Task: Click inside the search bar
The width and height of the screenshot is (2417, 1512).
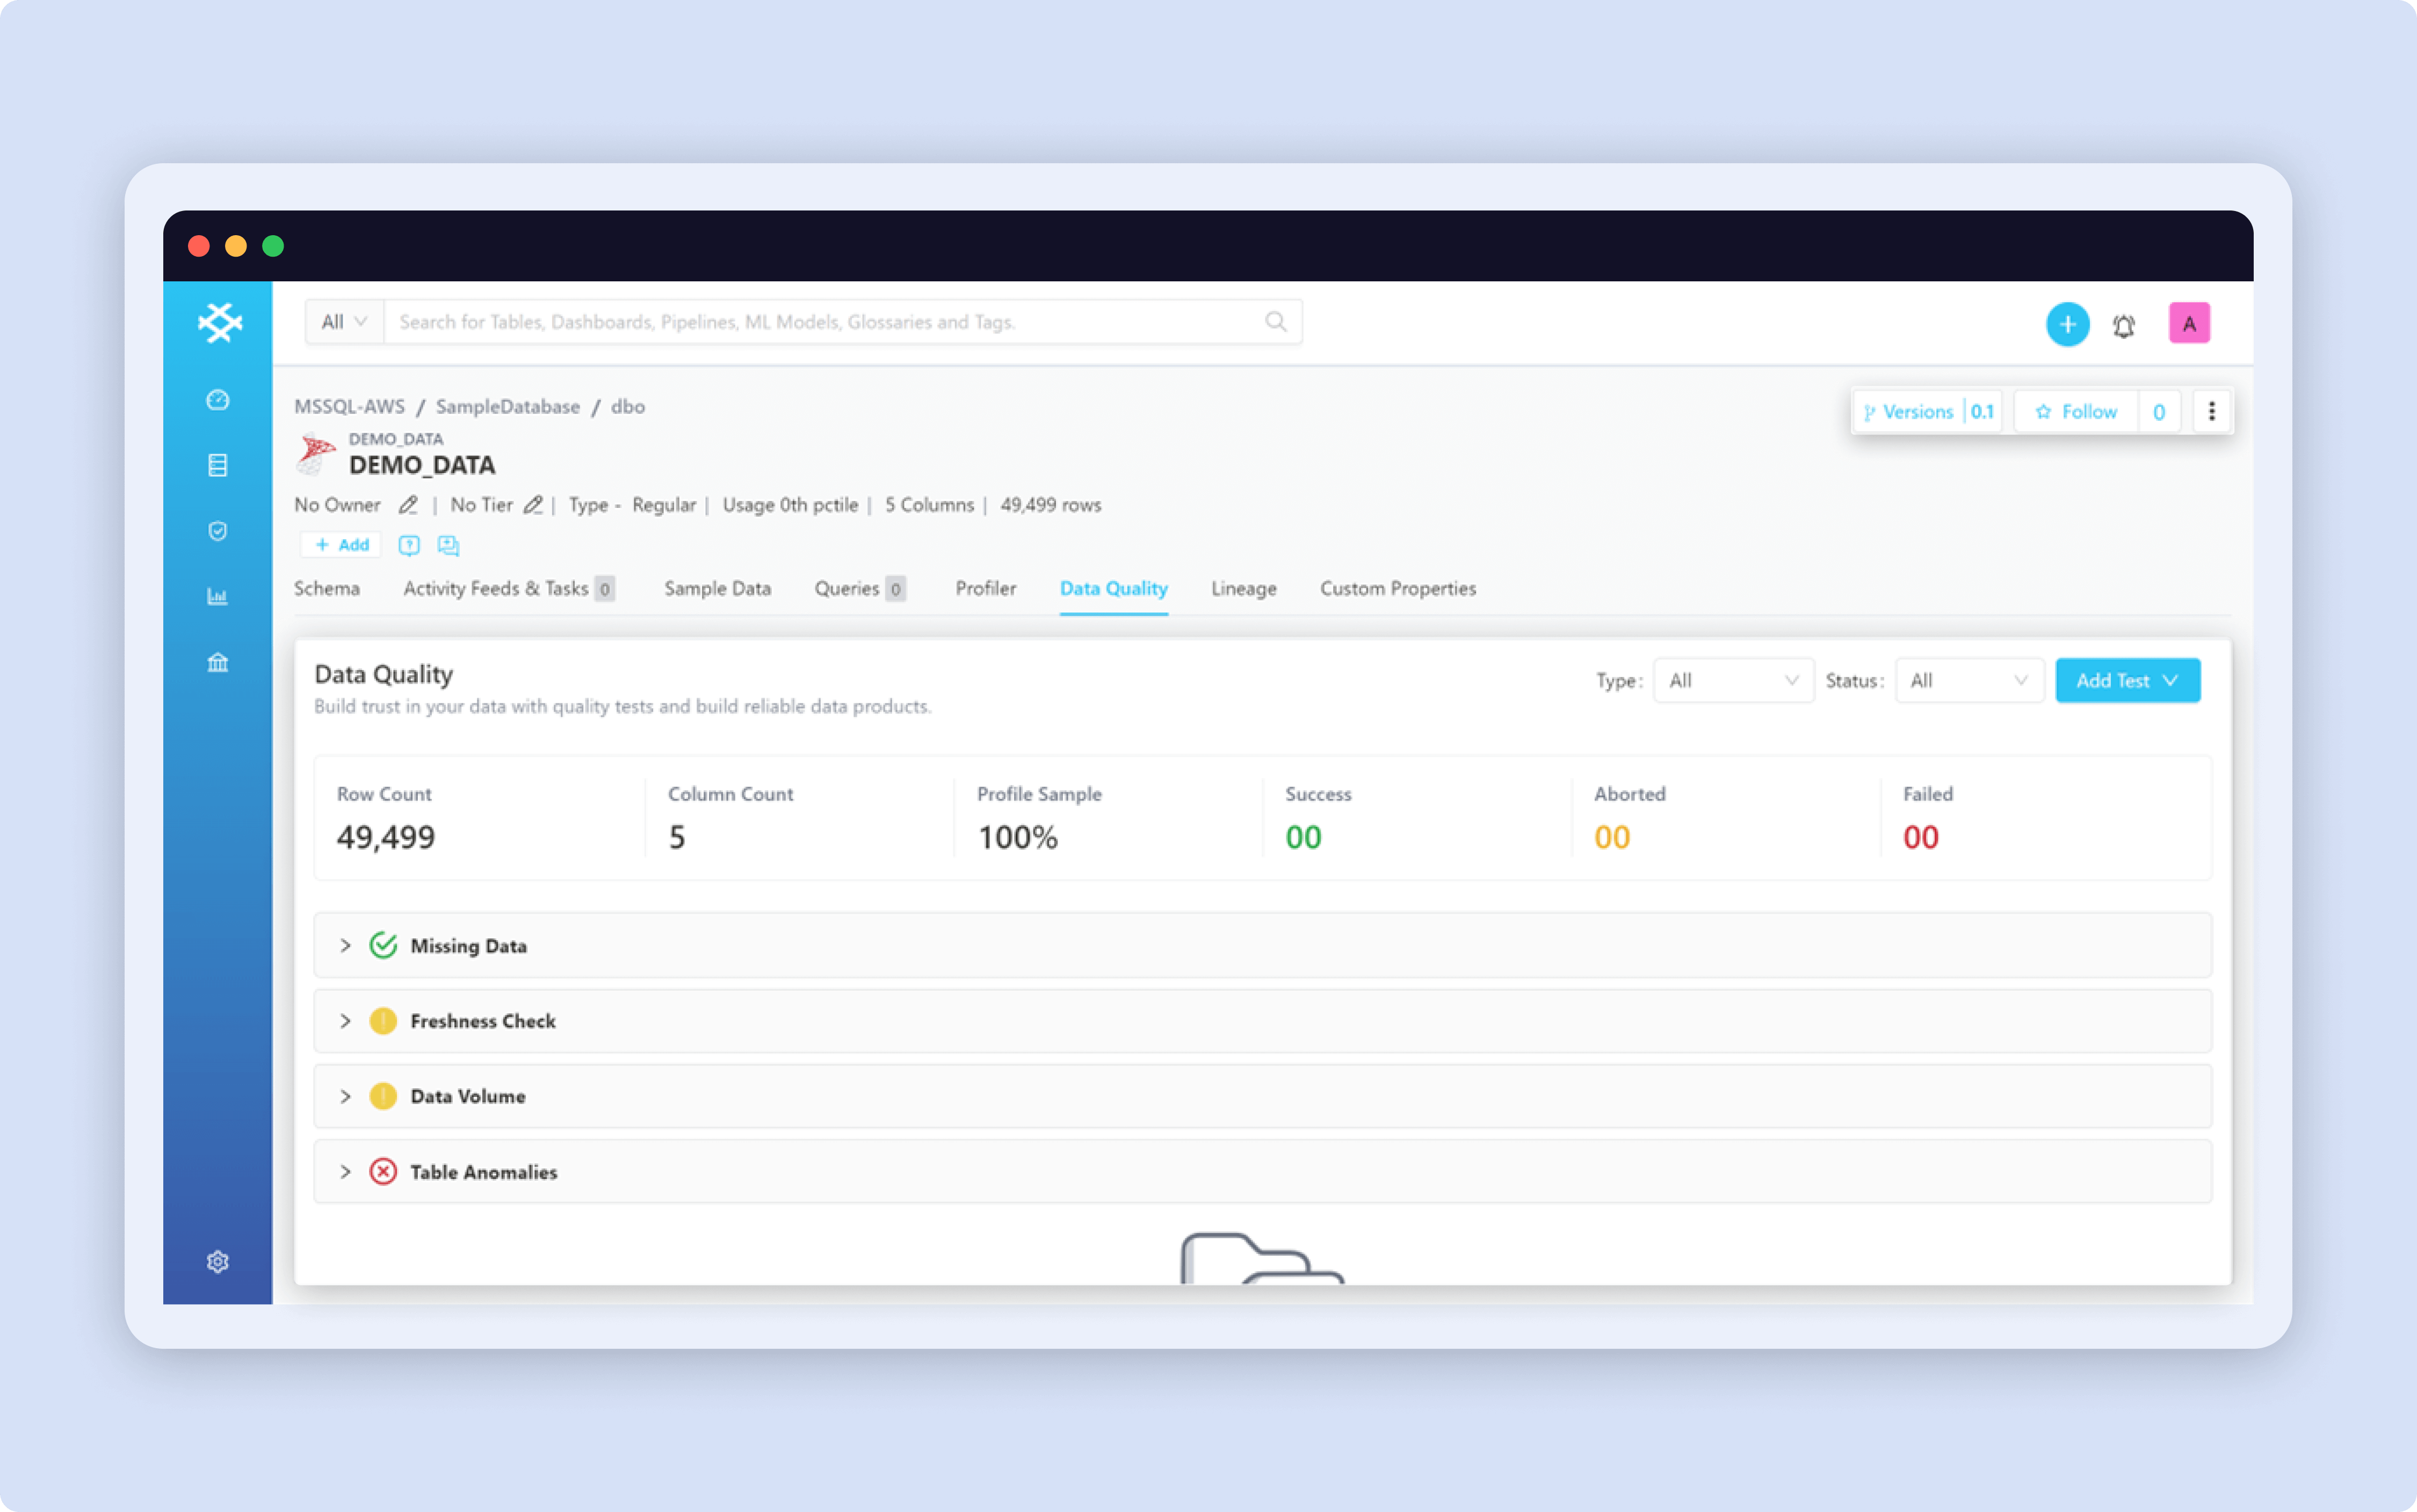Action: coord(841,321)
